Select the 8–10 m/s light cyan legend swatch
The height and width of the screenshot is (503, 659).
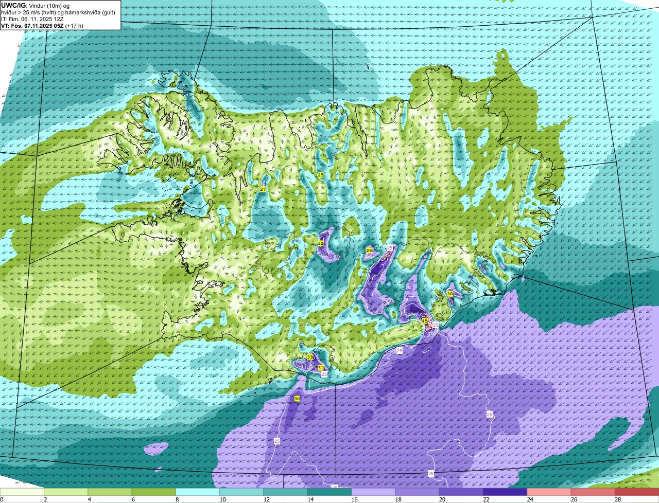[198, 492]
